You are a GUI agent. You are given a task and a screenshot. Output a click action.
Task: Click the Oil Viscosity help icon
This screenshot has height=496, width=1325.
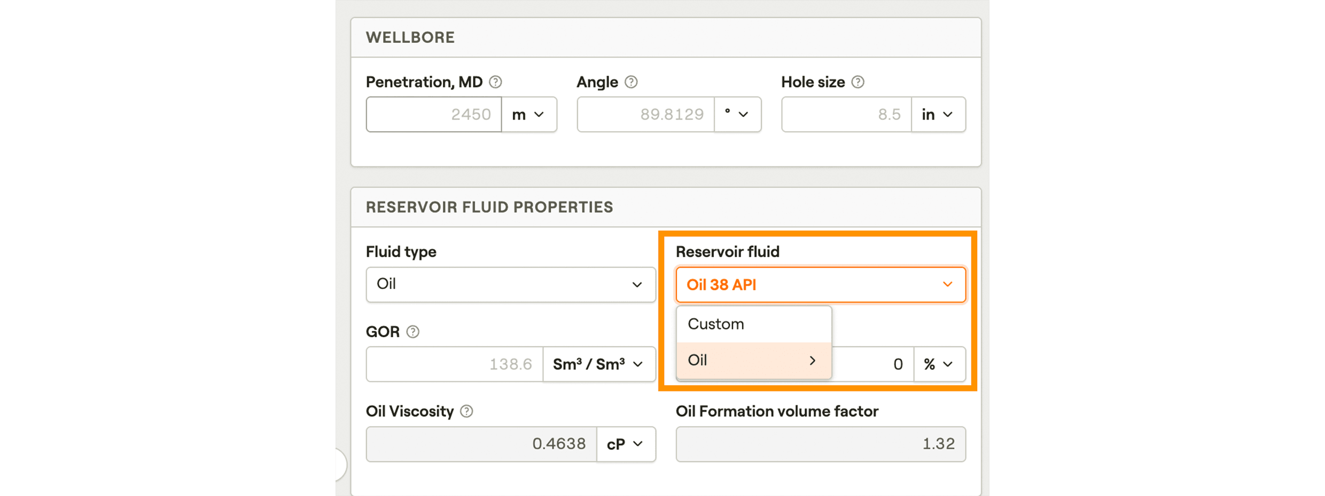point(466,411)
